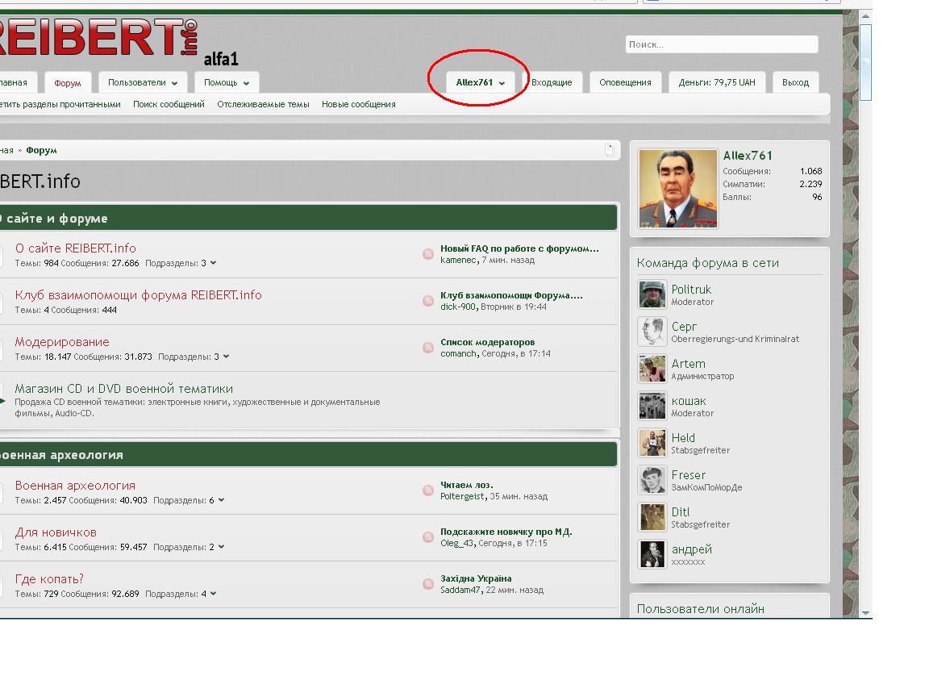Click into the Поиск search field
This screenshot has width=929, height=697.
pyautogui.click(x=721, y=44)
